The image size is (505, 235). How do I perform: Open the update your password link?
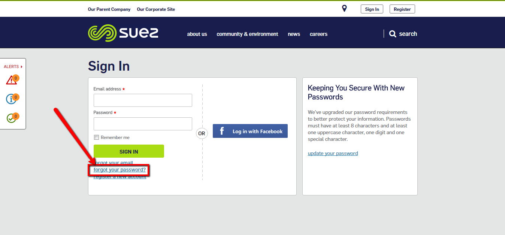click(333, 153)
